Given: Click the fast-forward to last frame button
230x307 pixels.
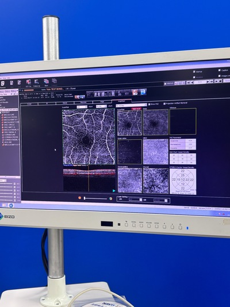Looking at the screenshot, I should pyautogui.click(x=212, y=81).
